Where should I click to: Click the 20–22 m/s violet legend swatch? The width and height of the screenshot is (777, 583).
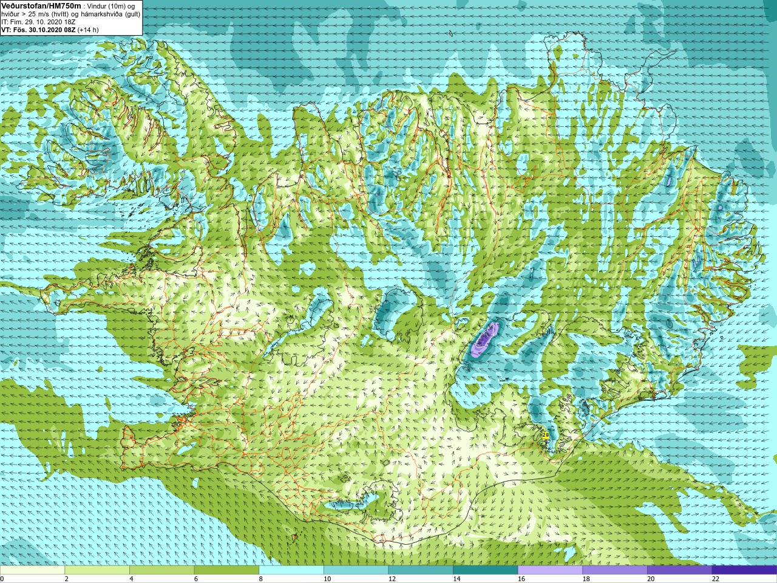coord(680,570)
